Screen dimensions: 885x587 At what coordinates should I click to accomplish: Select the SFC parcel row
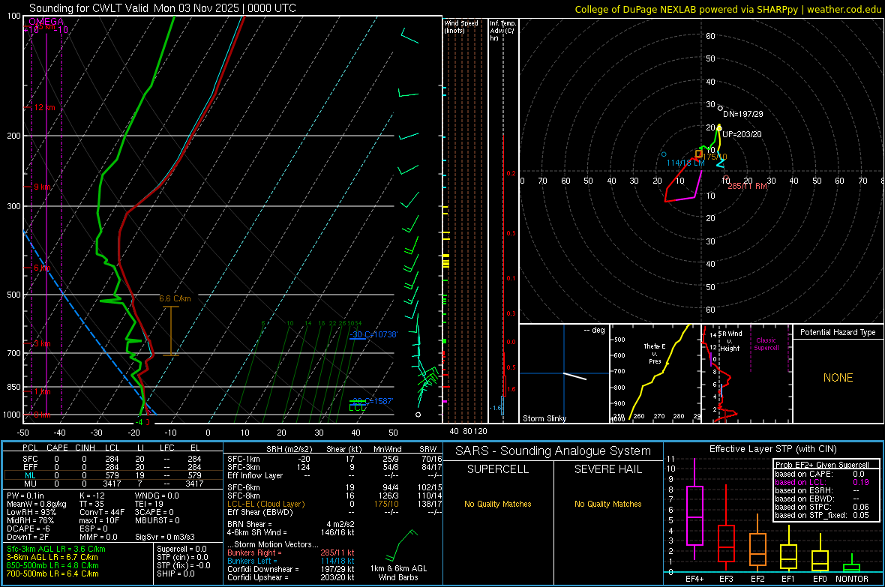[113, 459]
